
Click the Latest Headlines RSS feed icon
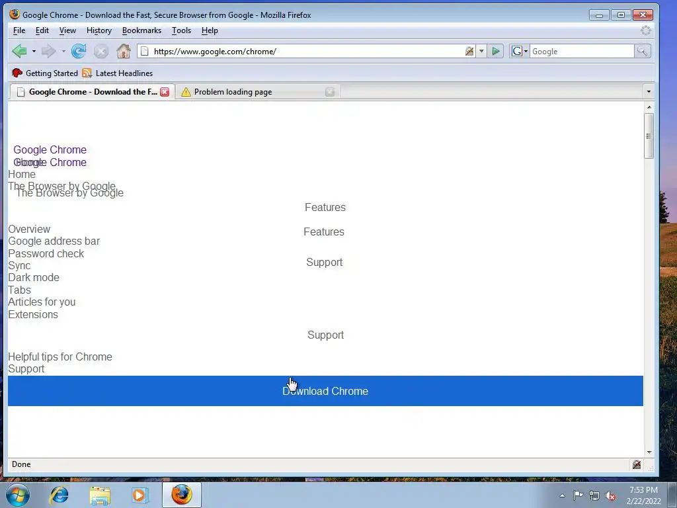pos(87,73)
